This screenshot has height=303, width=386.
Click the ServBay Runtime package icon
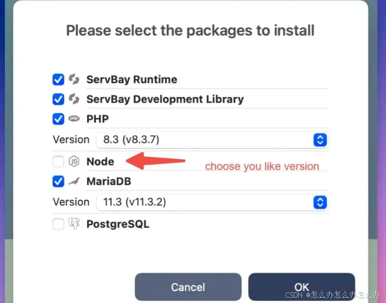(x=74, y=79)
